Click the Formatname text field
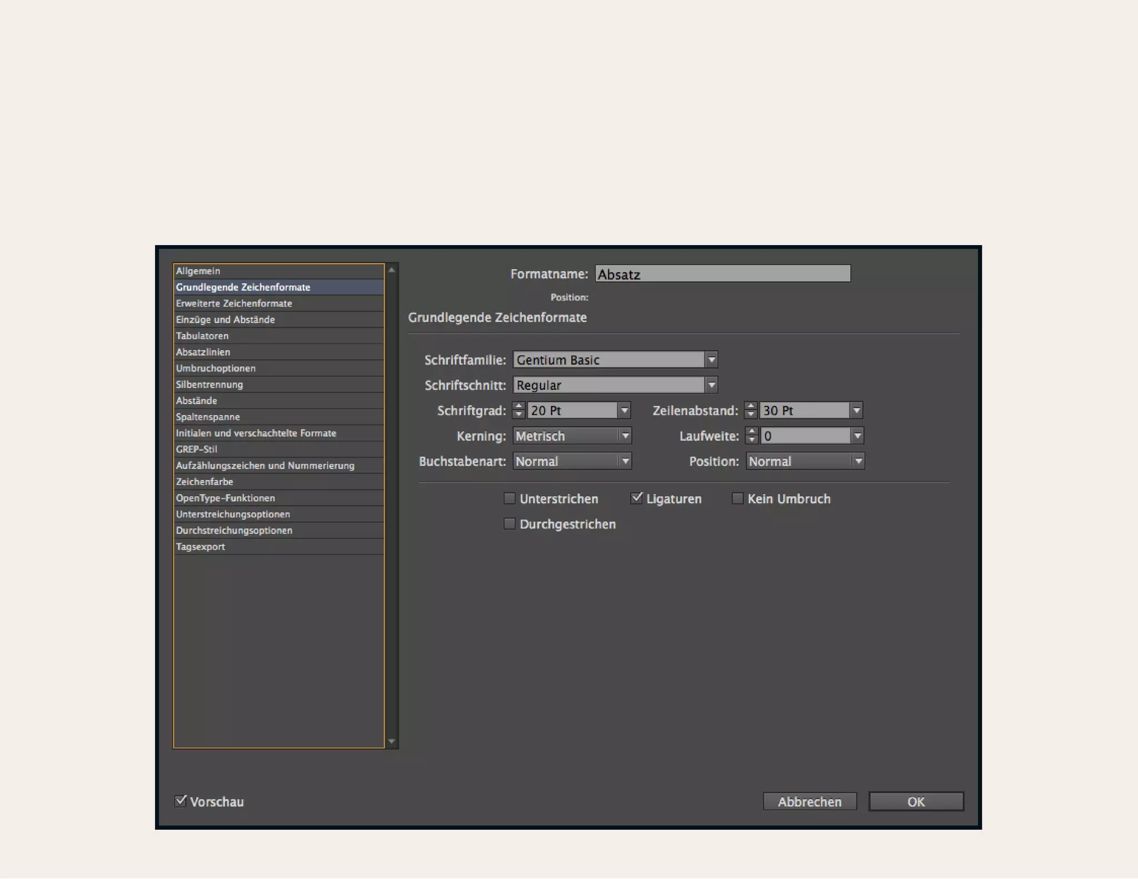1138x879 pixels. pos(722,274)
